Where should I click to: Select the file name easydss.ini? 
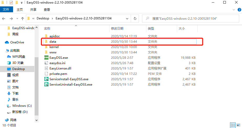[x=57, y=63]
